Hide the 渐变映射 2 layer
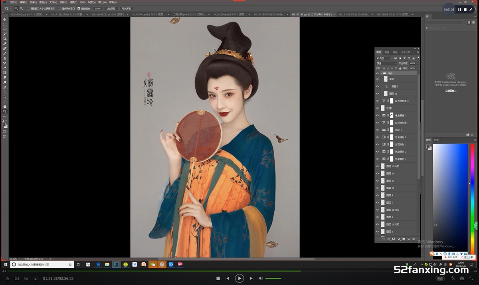 378,137
